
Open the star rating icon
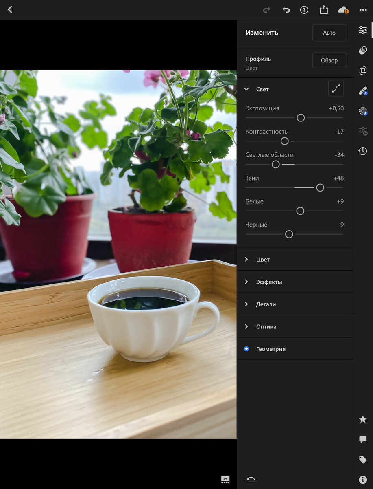coord(363,419)
